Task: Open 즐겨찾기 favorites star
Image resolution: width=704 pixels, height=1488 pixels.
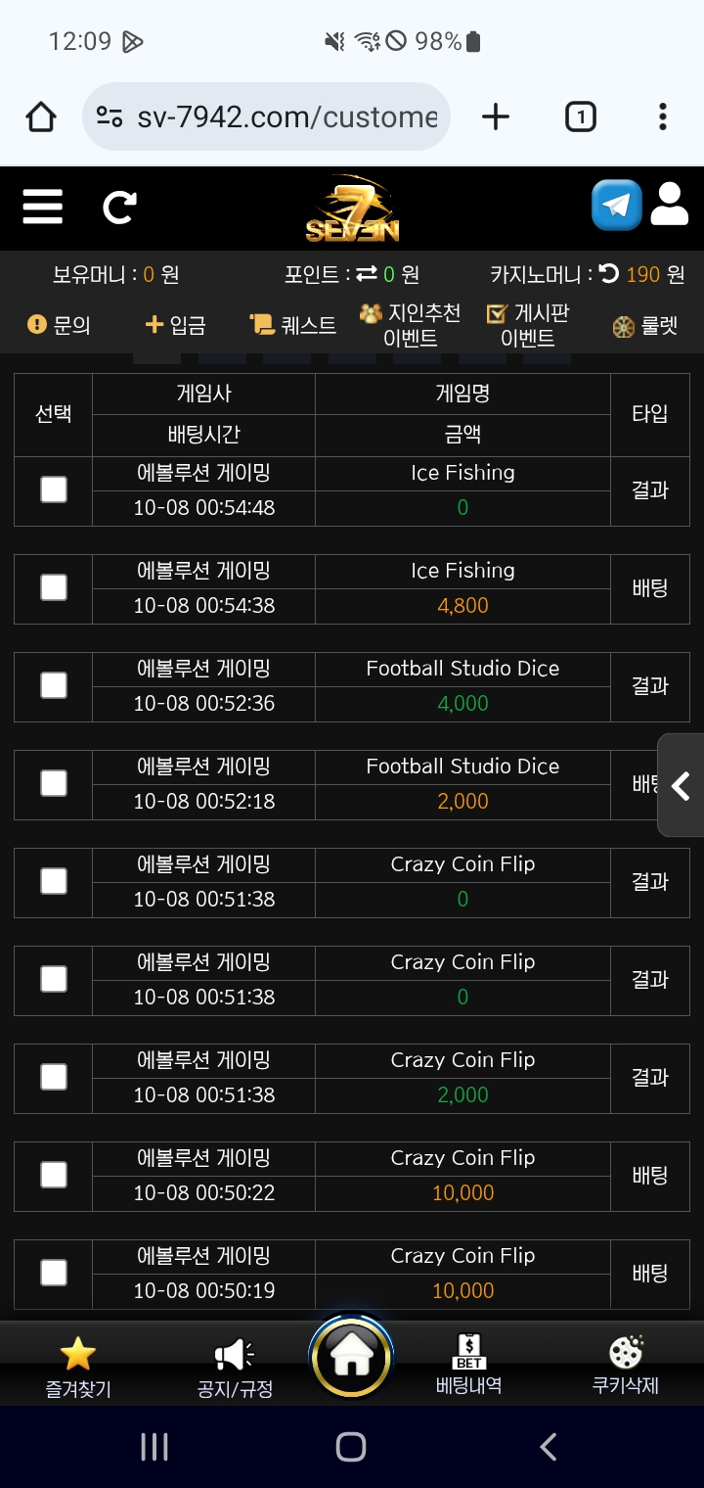Action: pos(78,1368)
